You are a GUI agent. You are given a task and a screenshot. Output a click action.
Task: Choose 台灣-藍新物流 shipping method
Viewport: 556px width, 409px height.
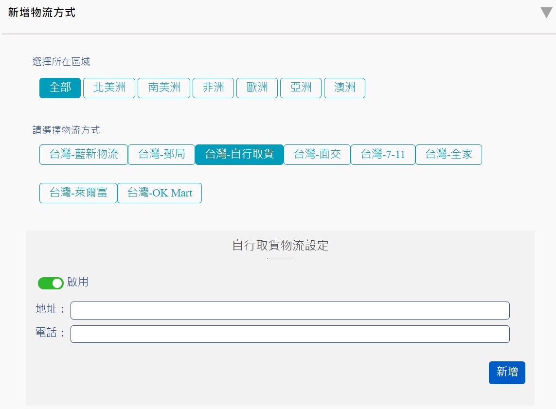click(84, 155)
